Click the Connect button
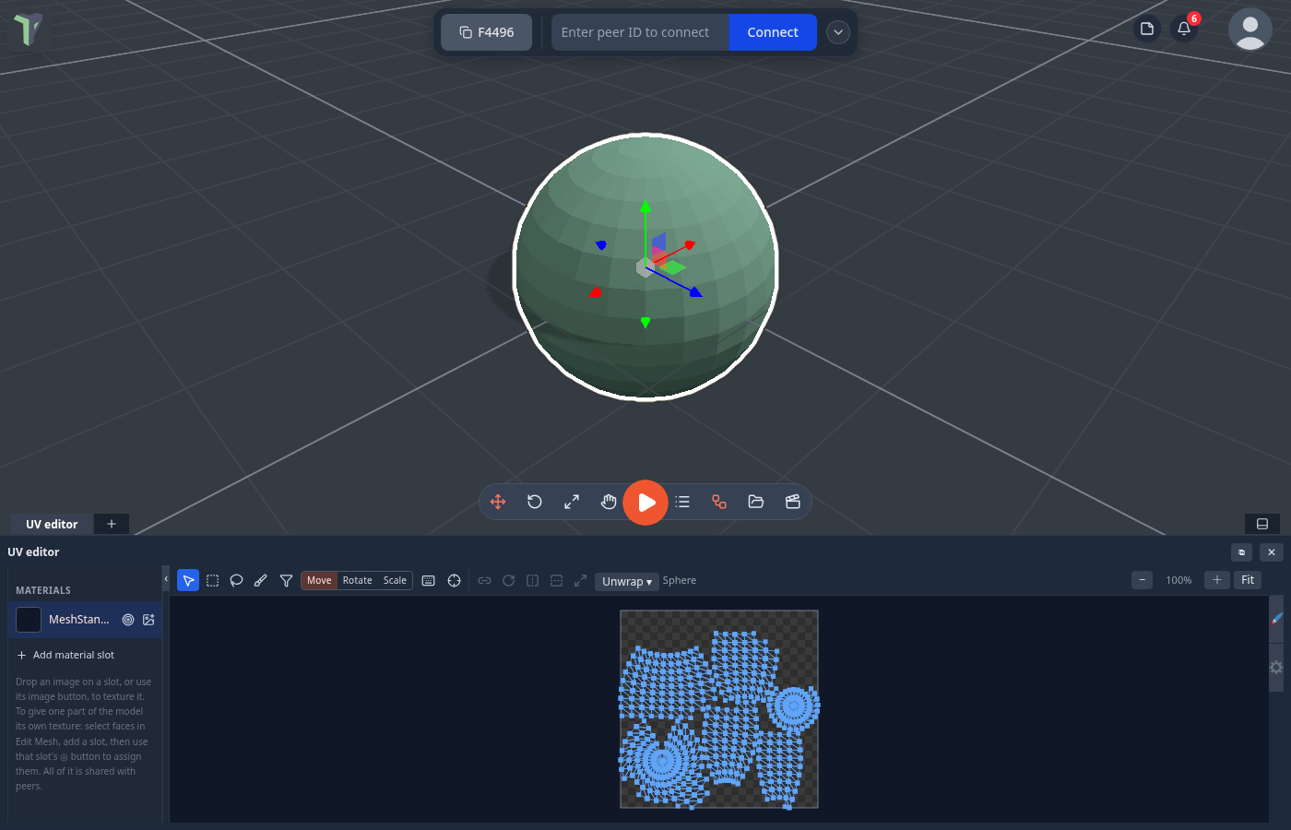The image size is (1291, 830). pos(773,32)
